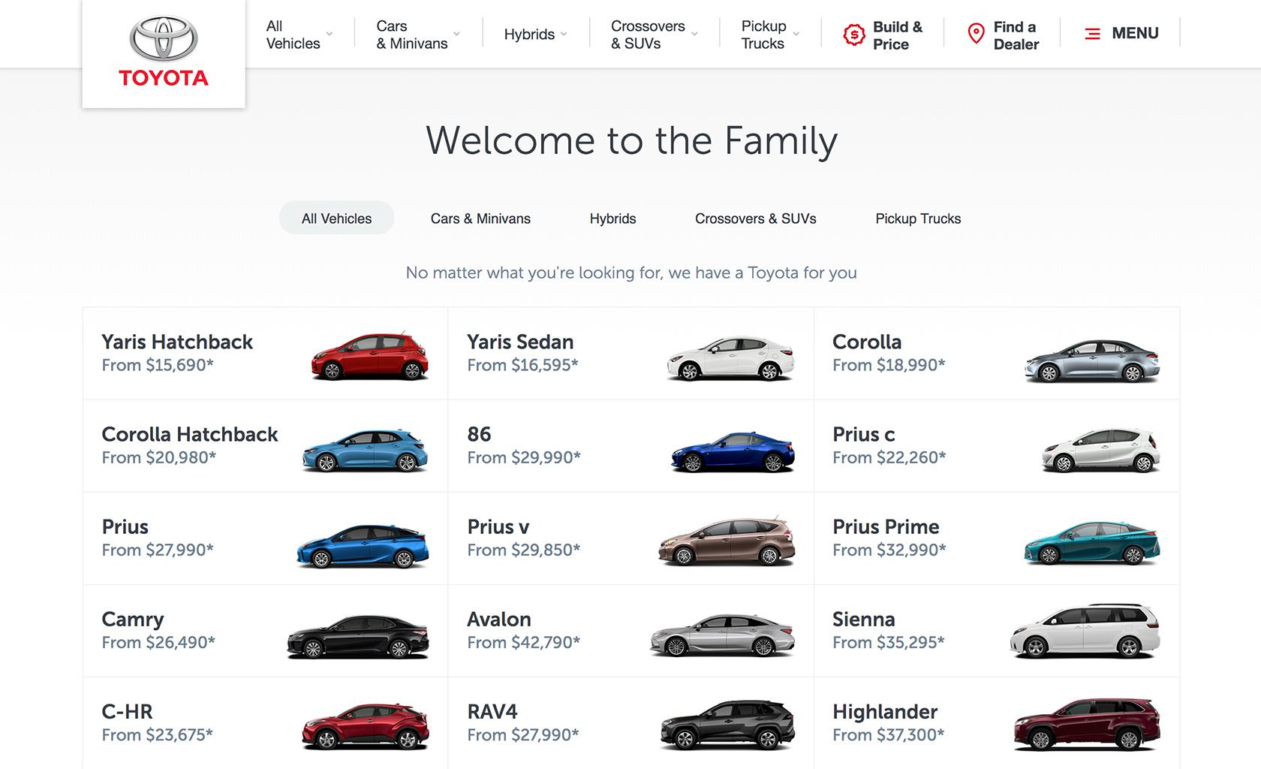Click the Toyota logo
This screenshot has height=769, width=1261.
[164, 53]
